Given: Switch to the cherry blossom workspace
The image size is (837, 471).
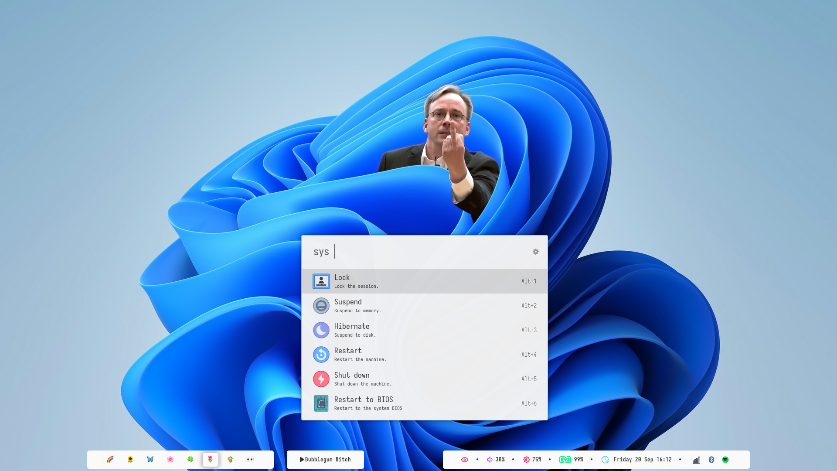Looking at the screenshot, I should point(170,459).
